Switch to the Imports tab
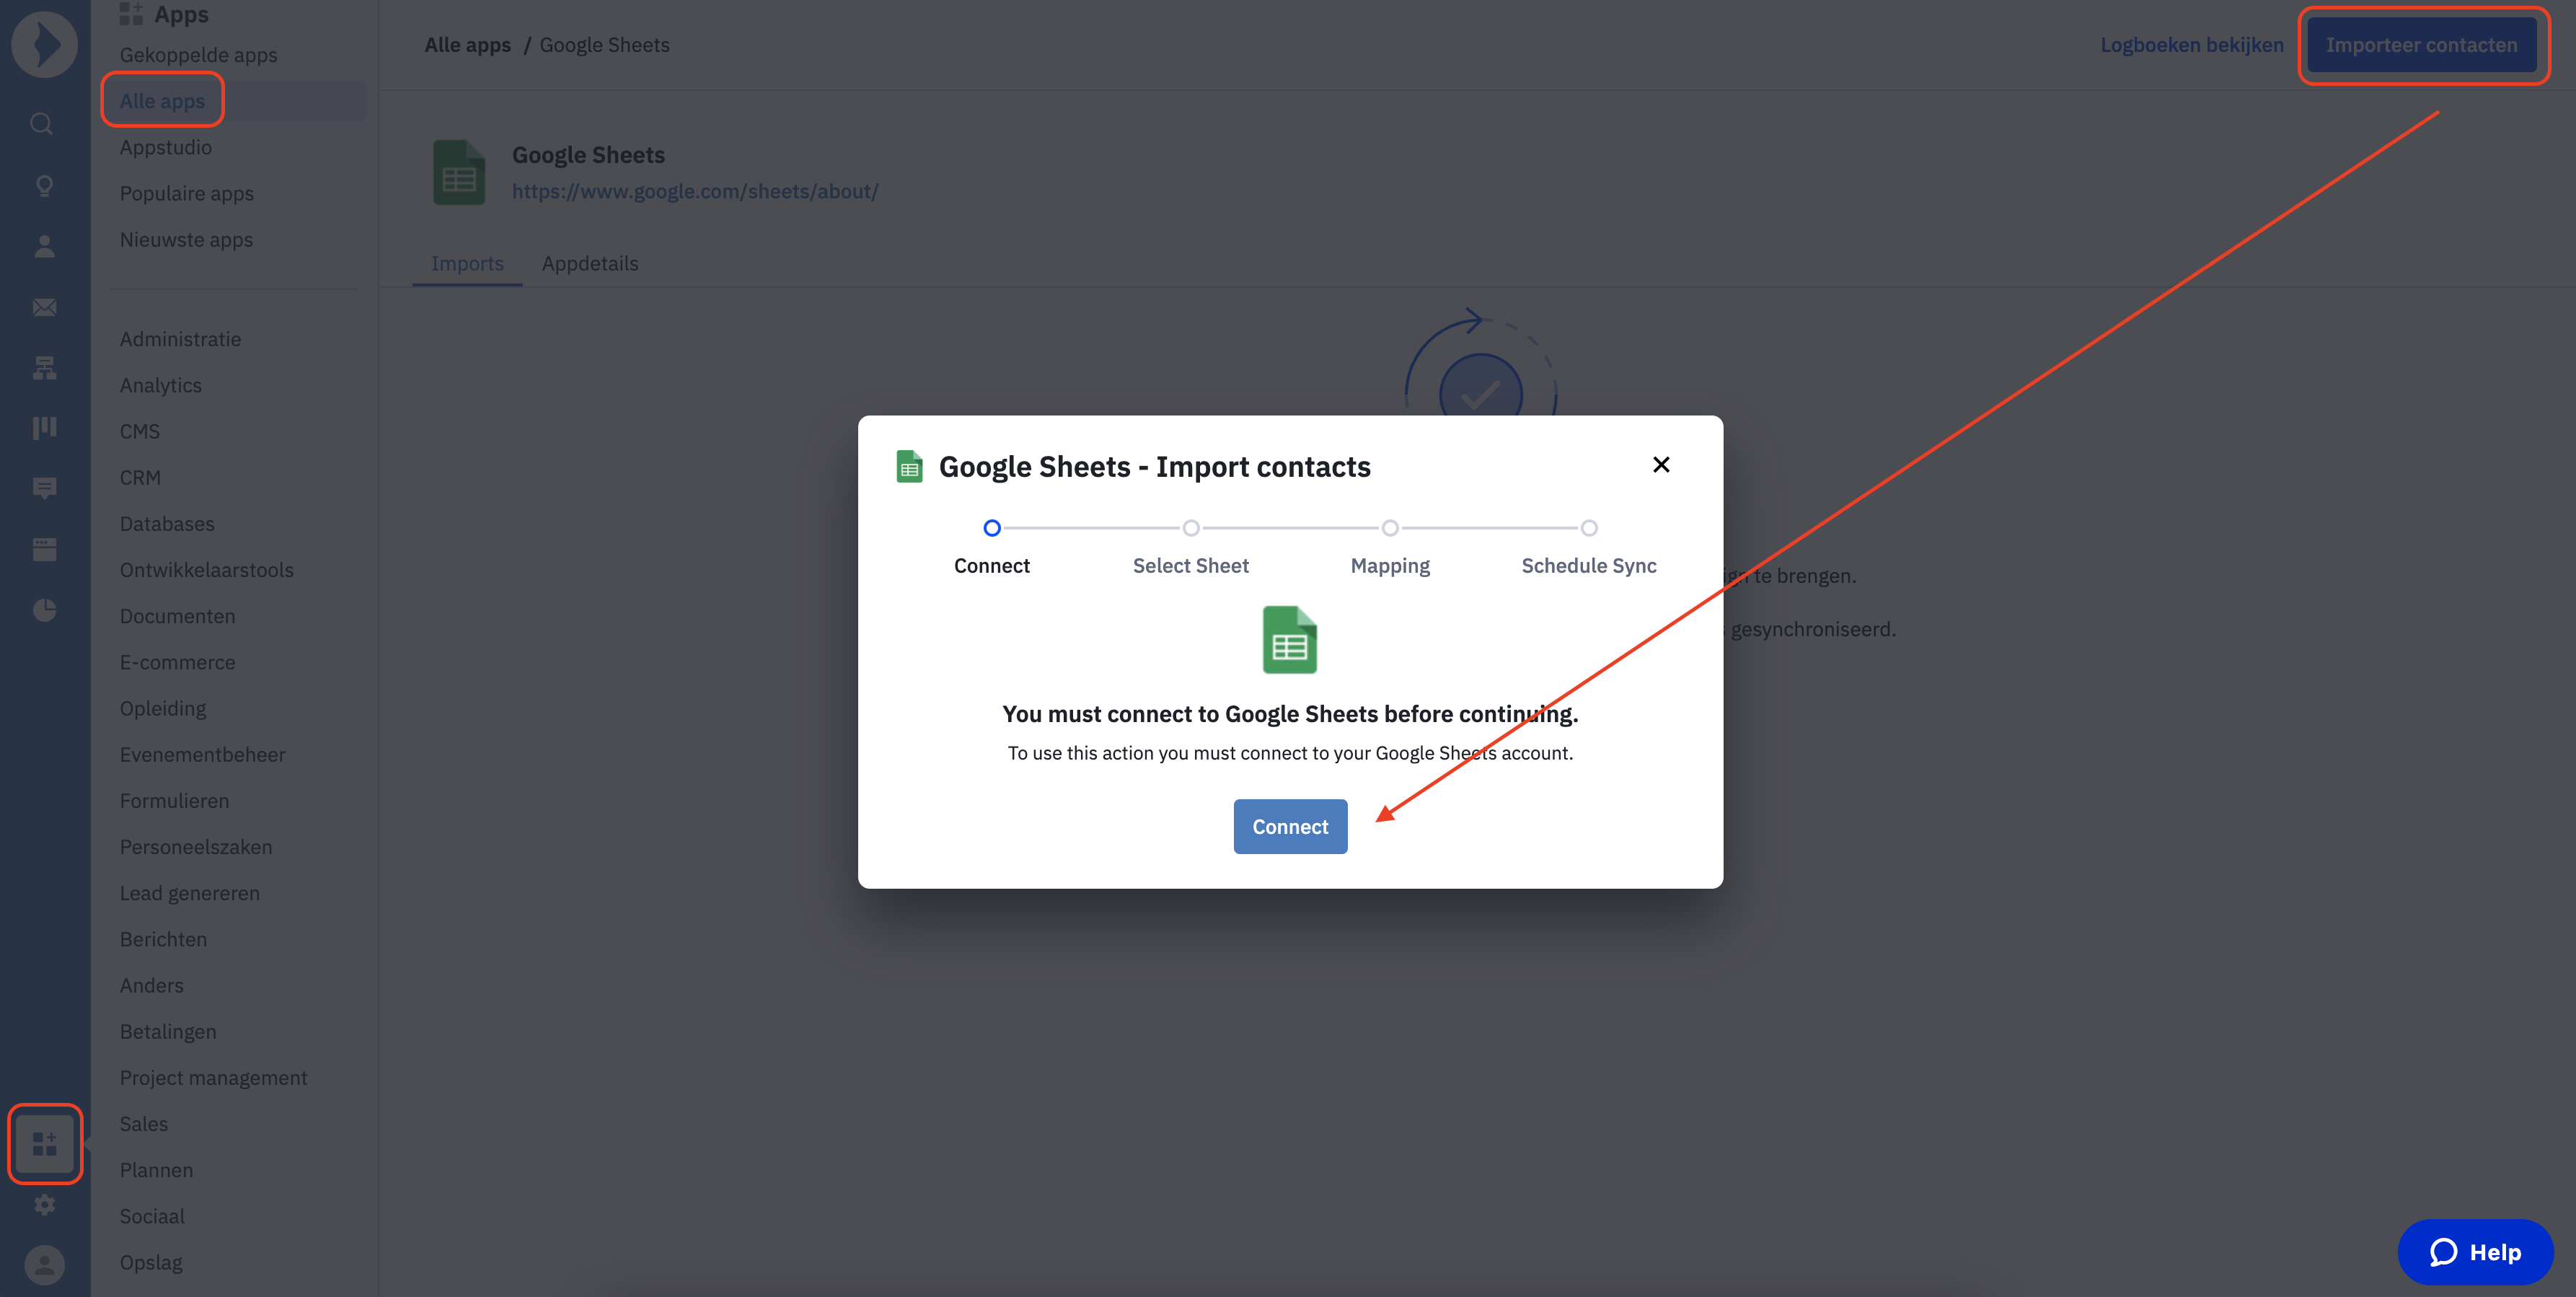The width and height of the screenshot is (2576, 1297). (x=467, y=263)
